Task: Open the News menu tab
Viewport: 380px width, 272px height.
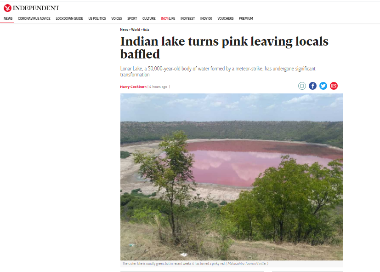Action: pyautogui.click(x=8, y=18)
